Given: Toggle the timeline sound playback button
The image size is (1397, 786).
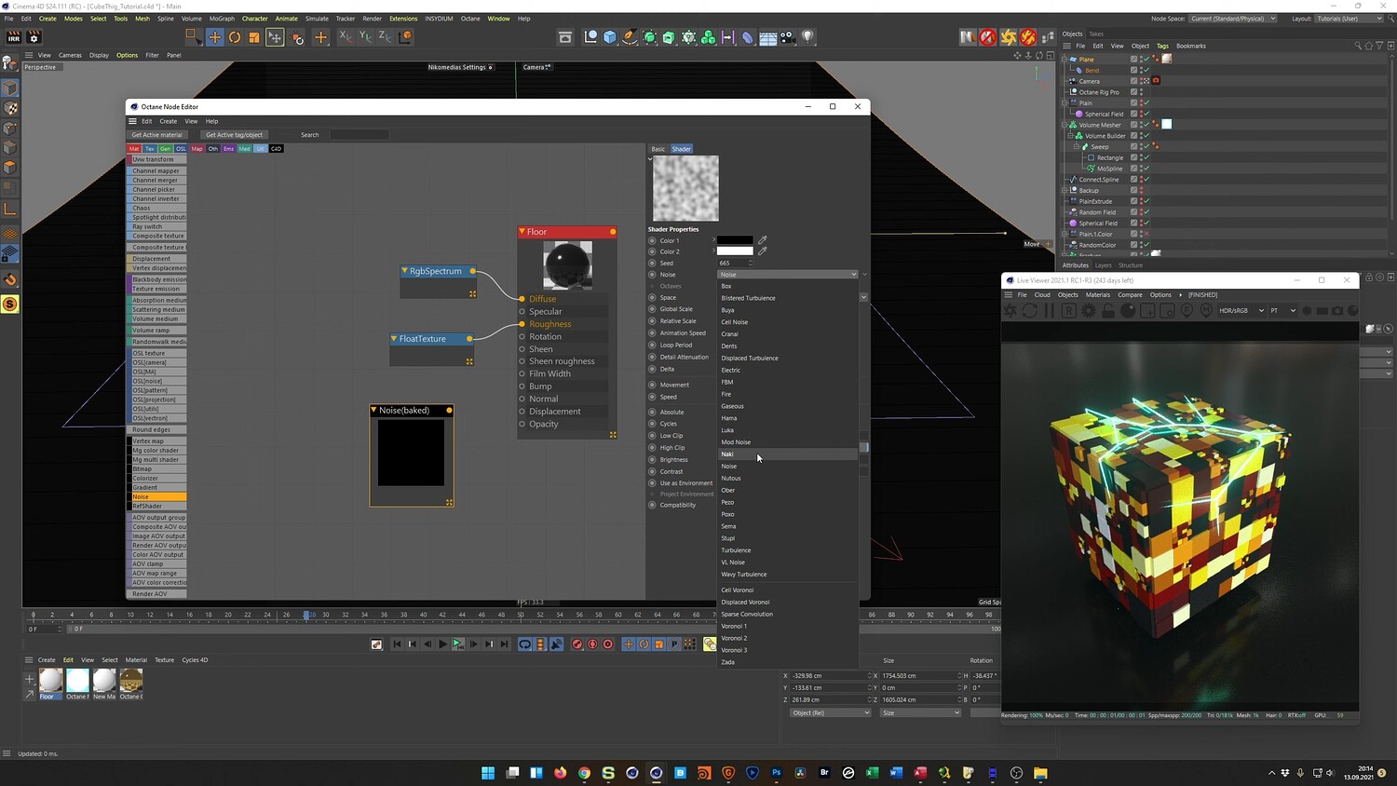Looking at the screenshot, I should pyautogui.click(x=557, y=644).
